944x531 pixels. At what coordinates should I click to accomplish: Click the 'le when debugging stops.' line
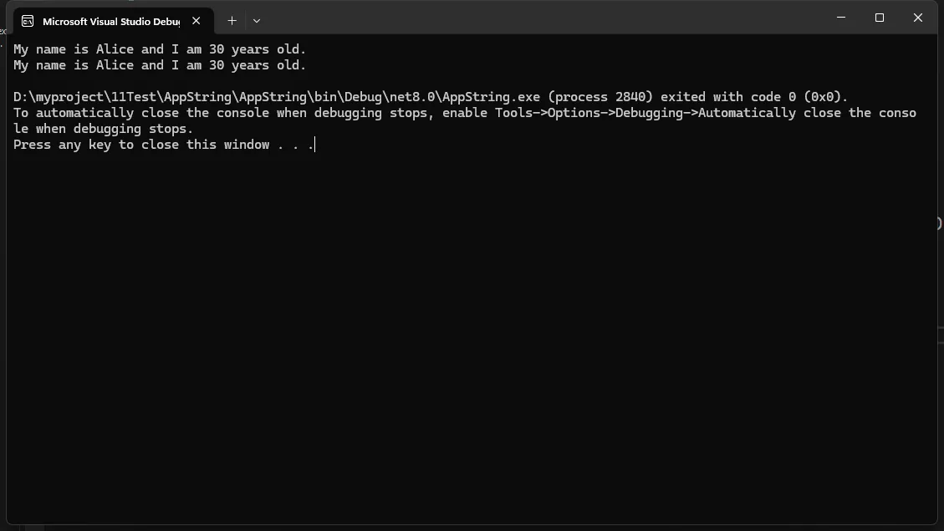pyautogui.click(x=103, y=129)
